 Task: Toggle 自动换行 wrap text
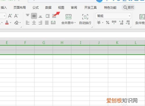pyautogui.click(x=85, y=19)
